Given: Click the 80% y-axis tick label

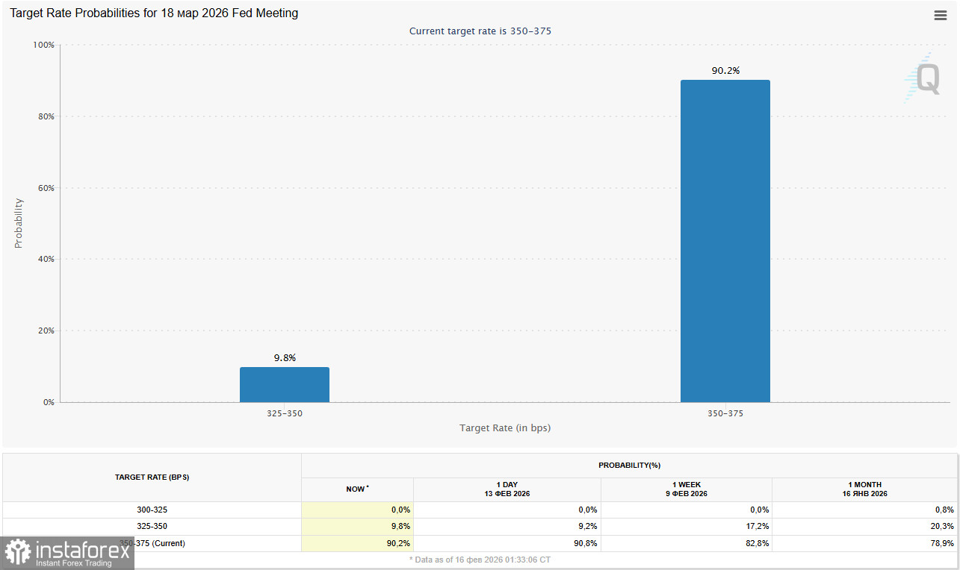Looking at the screenshot, I should pyautogui.click(x=46, y=116).
